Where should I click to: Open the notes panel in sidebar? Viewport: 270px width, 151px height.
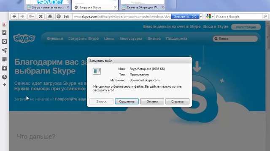[5, 59]
